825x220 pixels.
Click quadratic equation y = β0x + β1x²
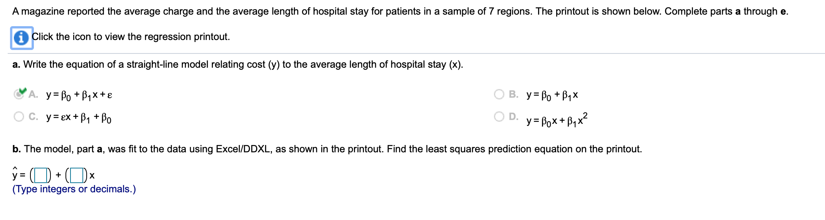coord(557,120)
